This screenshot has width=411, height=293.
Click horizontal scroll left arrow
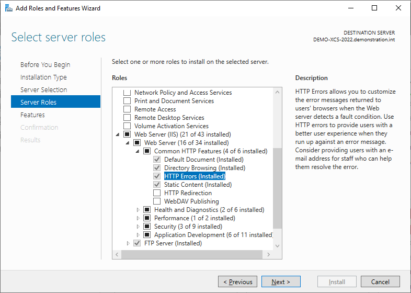point(117,254)
